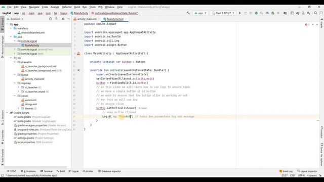Open the File menu

[9, 7]
